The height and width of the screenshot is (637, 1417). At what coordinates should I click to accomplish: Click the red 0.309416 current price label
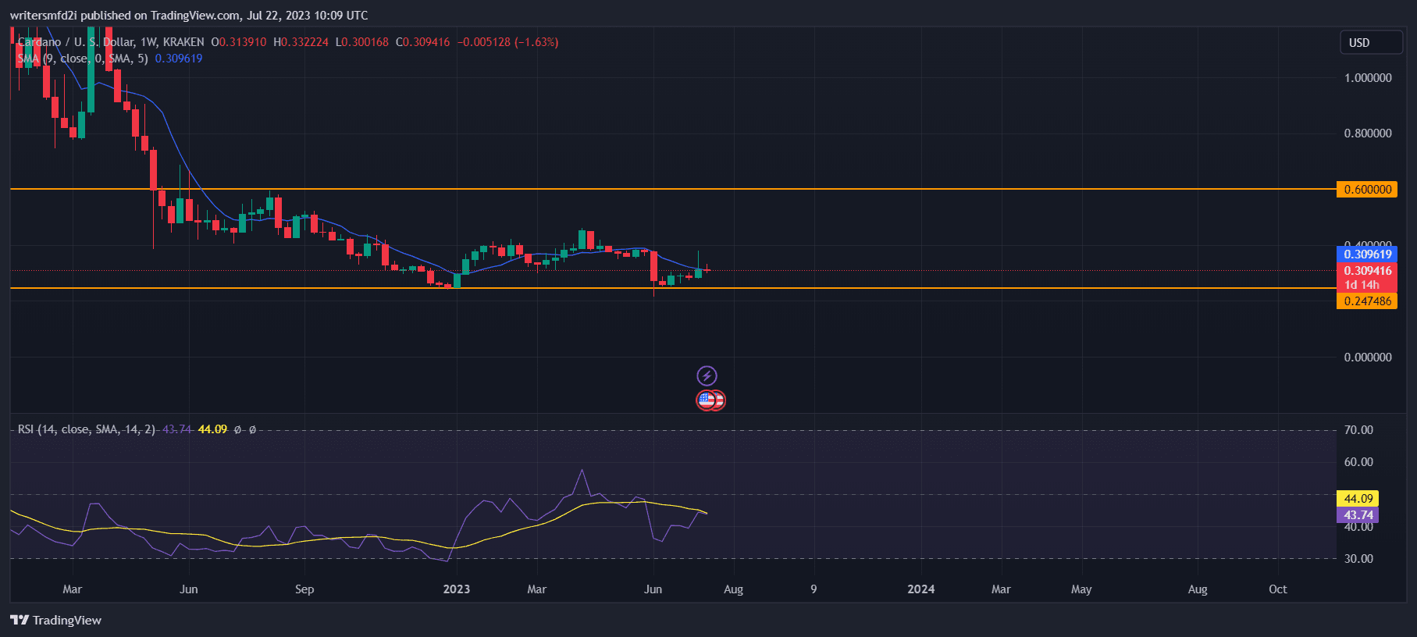[x=1366, y=271]
